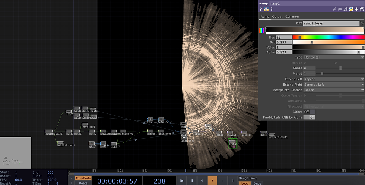Click the rainbow color picker icon
Image resolution: width=365 pixels, height=185 pixels.
coord(261,30)
